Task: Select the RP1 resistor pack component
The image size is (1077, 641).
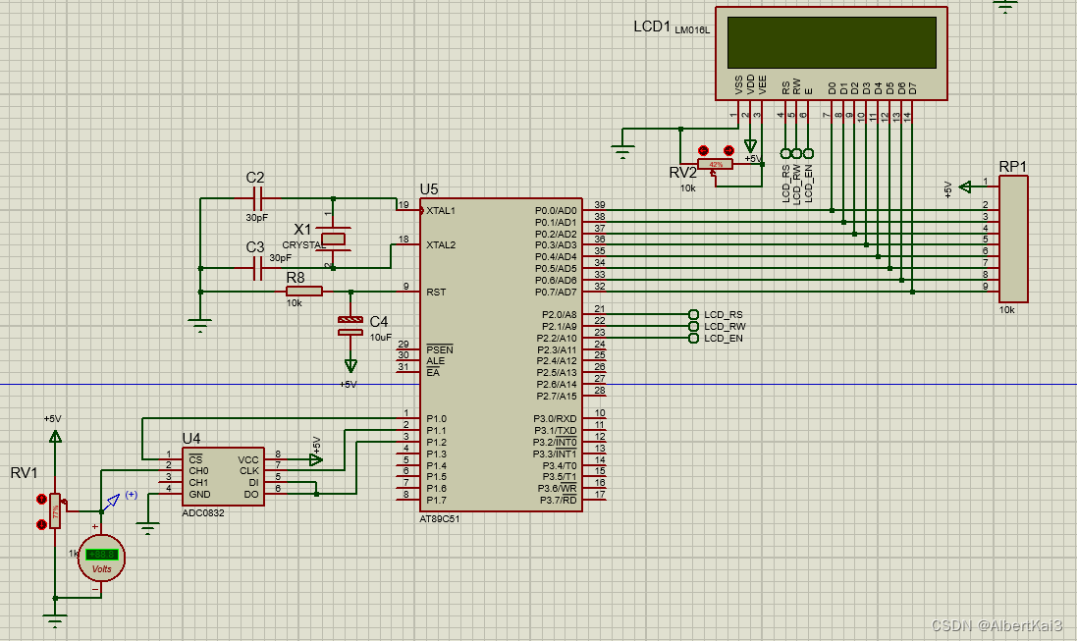Action: pos(1013,239)
